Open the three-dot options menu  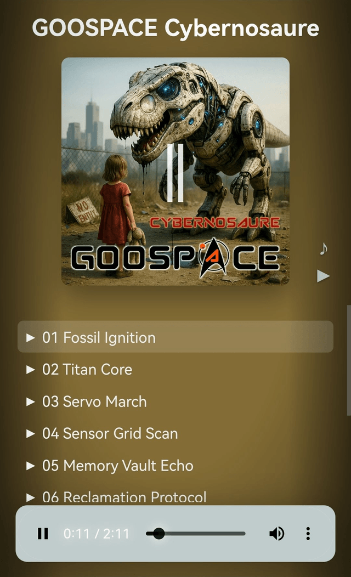coord(308,533)
